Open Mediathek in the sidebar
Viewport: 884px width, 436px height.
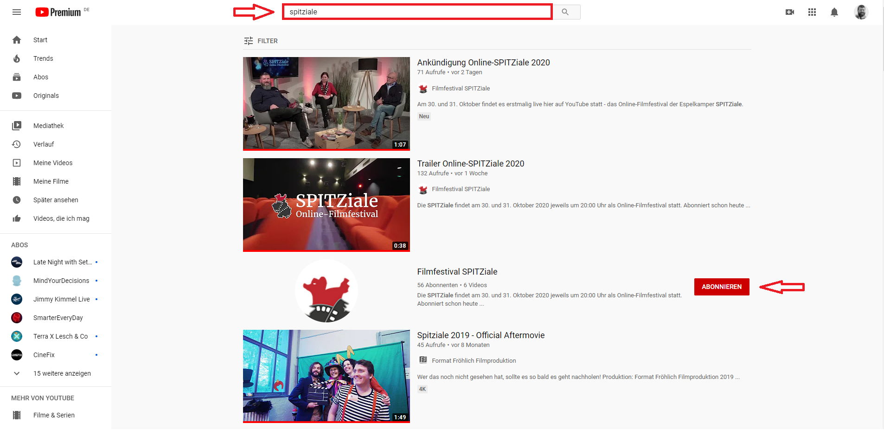click(x=56, y=126)
